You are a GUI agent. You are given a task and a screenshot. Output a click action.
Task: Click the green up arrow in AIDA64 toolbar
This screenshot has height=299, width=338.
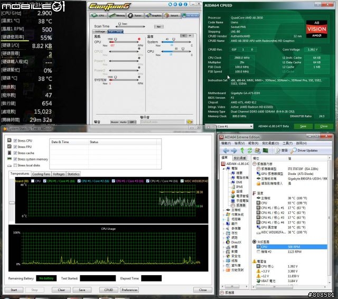(x=242, y=151)
